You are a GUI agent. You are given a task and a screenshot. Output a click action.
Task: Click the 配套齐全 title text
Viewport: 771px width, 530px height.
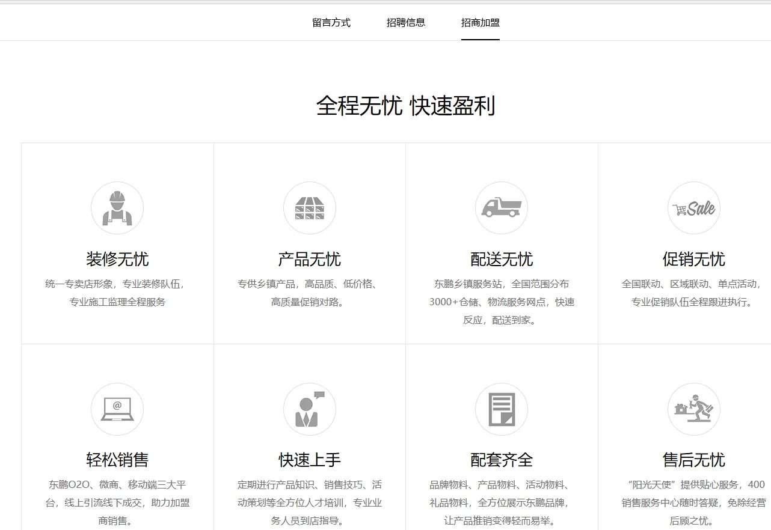pyautogui.click(x=502, y=460)
